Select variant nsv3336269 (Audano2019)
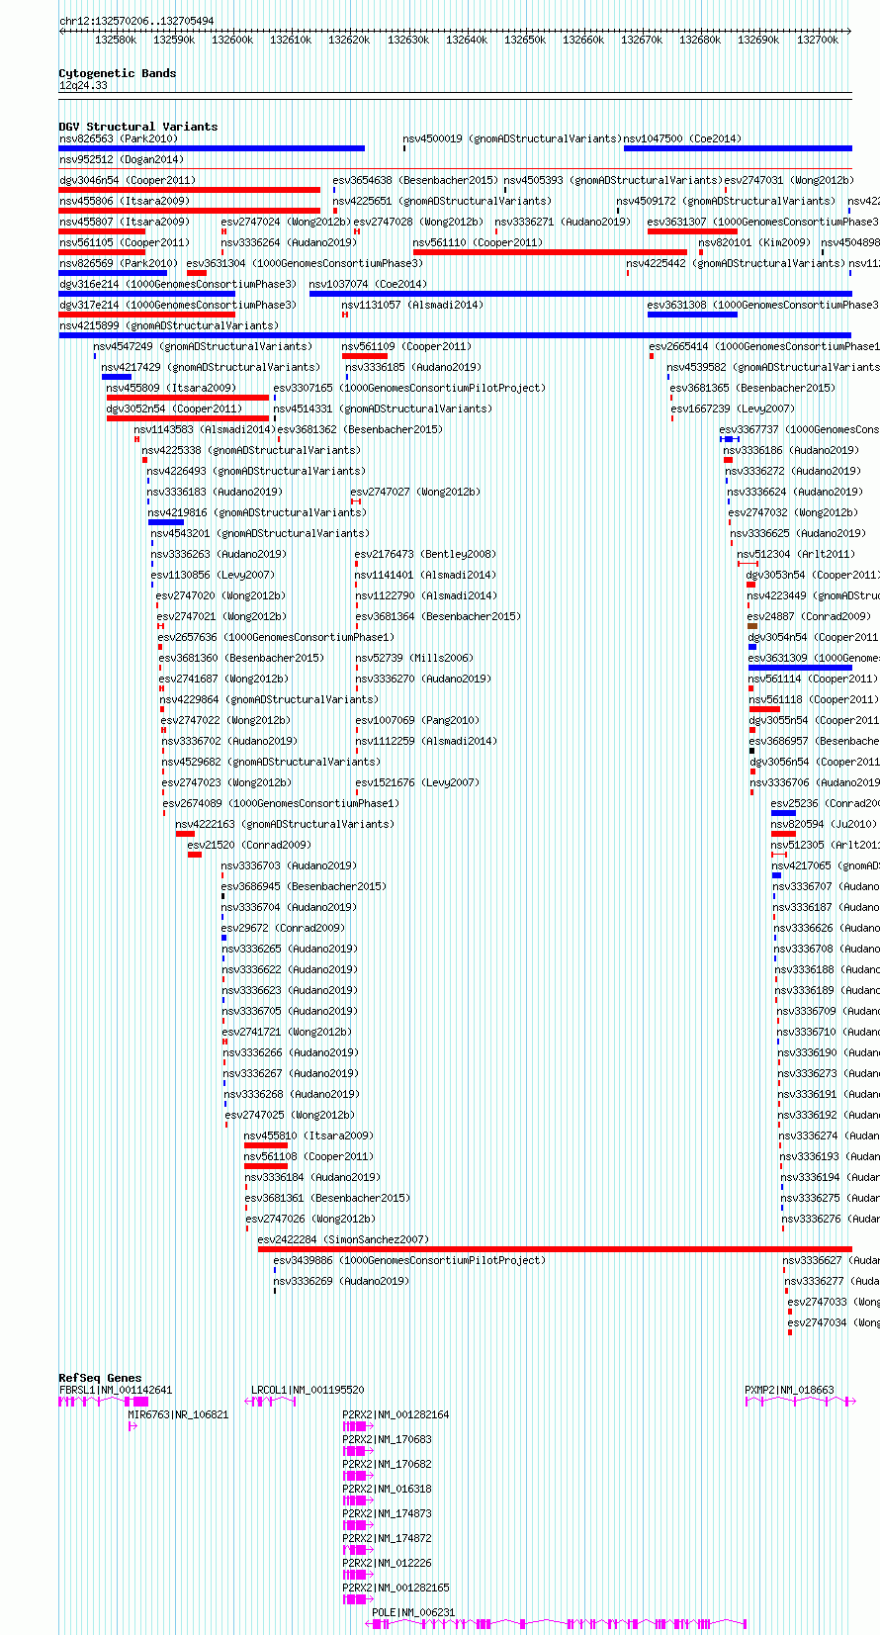Screen dimensions: 880x1635 340,1281
